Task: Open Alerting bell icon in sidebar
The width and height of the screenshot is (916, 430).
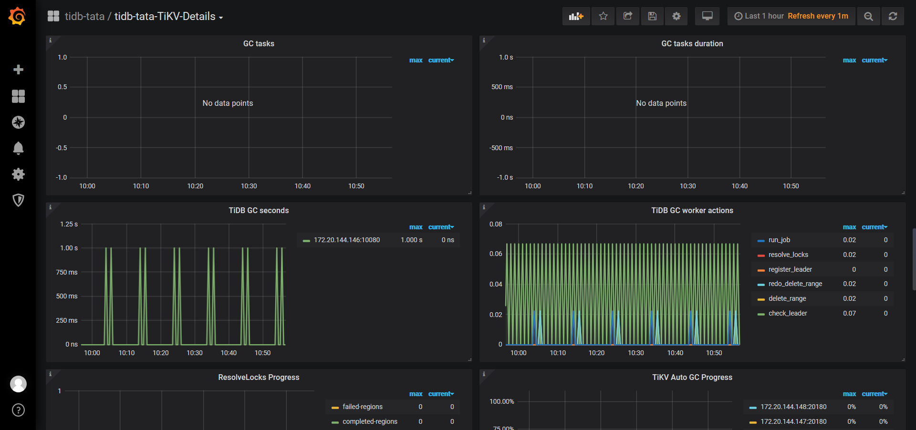Action: tap(18, 148)
